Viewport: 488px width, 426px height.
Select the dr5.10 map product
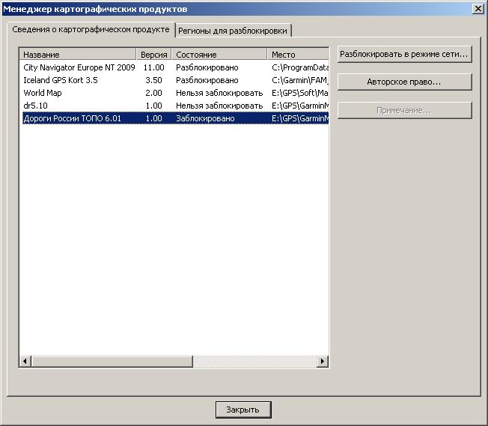(x=36, y=106)
